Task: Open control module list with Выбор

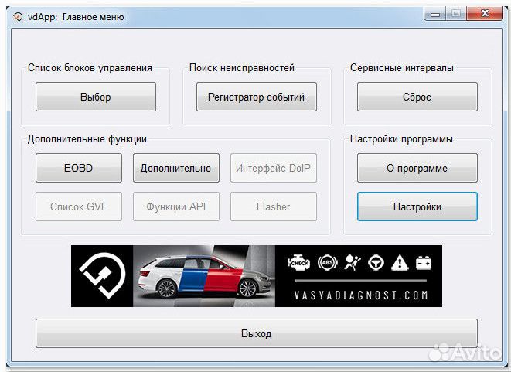Action: (96, 97)
